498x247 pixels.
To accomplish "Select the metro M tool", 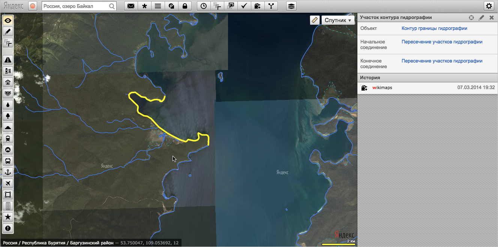I will pyautogui.click(x=8, y=150).
